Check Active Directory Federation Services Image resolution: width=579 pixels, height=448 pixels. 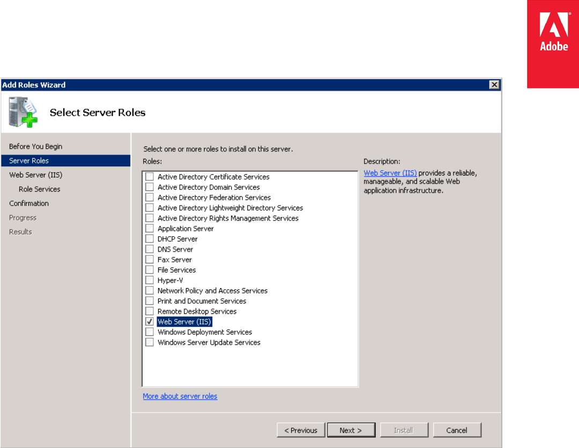tap(150, 197)
